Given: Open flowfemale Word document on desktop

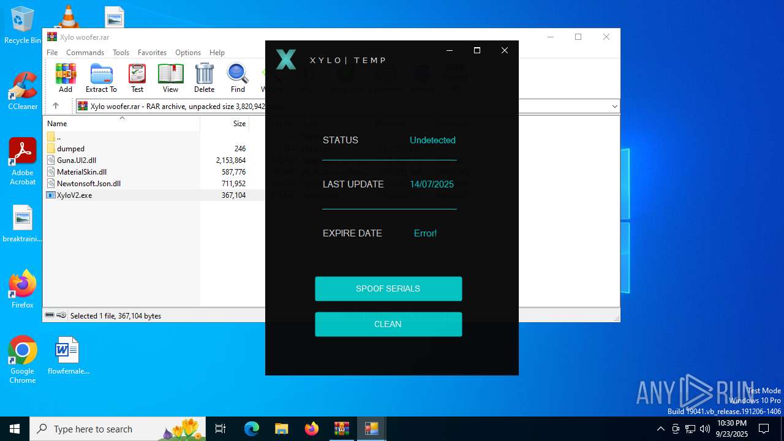Looking at the screenshot, I should click(x=68, y=355).
